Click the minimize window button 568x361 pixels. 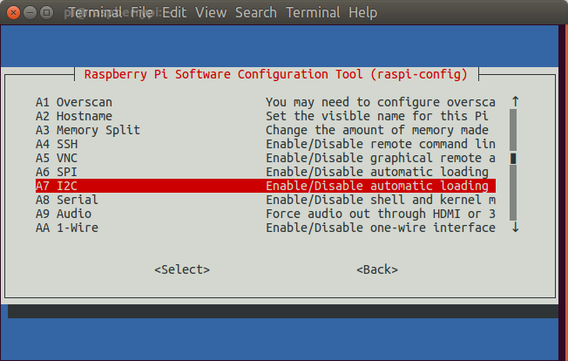(30, 13)
